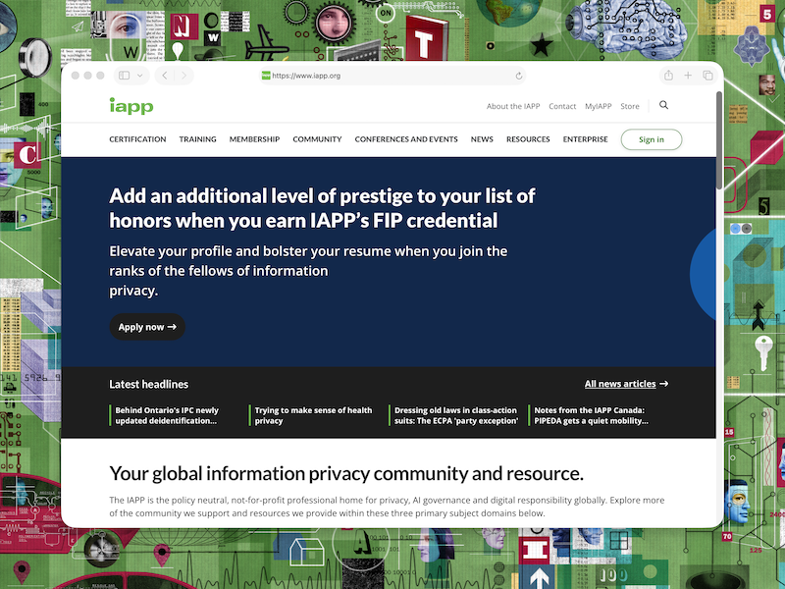Follow the Contact link

562,106
